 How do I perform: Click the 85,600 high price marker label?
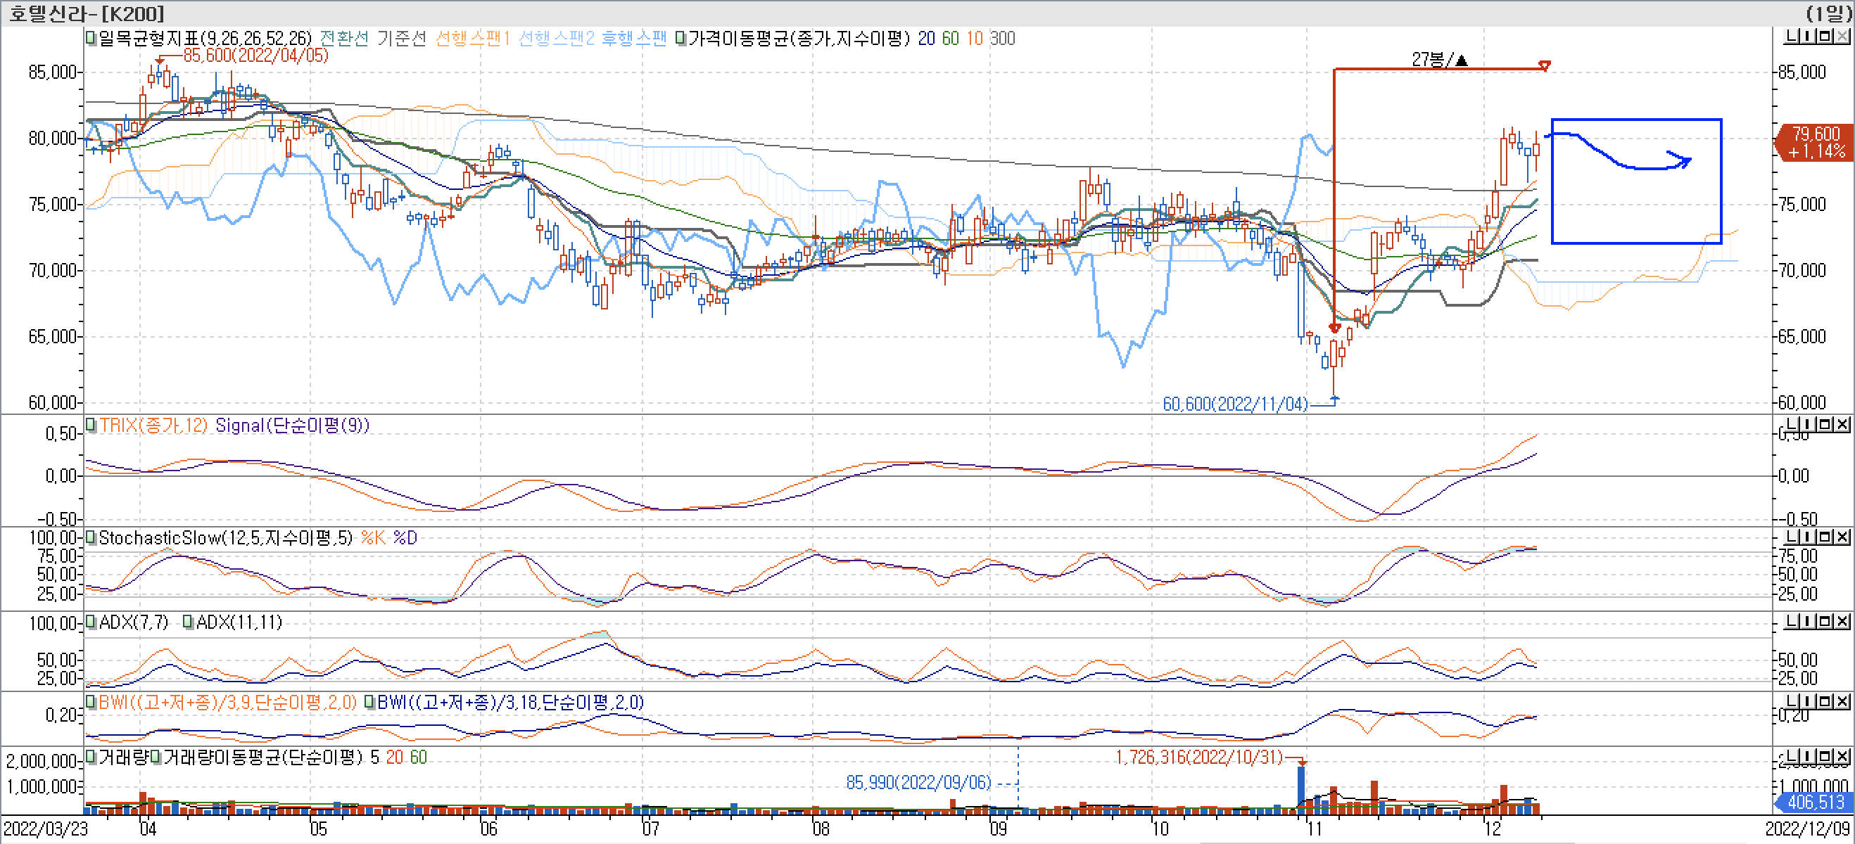tap(255, 56)
